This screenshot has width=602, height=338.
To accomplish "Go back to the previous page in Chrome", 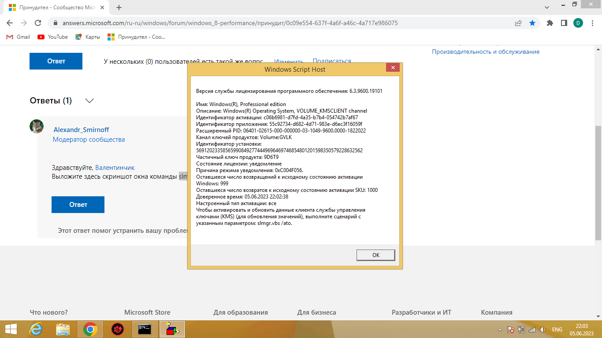I will pos(10,23).
